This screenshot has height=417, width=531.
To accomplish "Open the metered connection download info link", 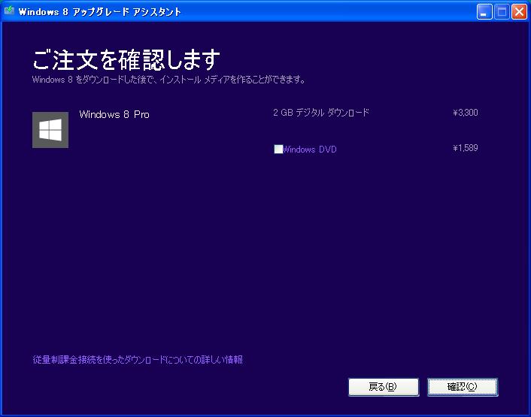I will [138, 359].
